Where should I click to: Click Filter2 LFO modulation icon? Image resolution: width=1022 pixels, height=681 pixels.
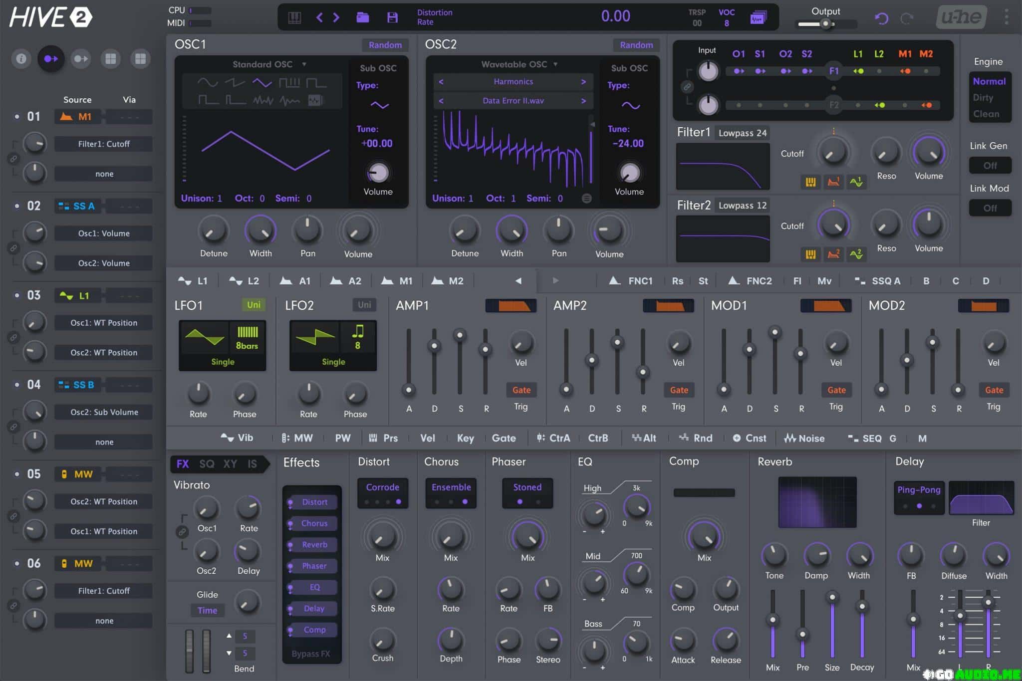pyautogui.click(x=856, y=254)
